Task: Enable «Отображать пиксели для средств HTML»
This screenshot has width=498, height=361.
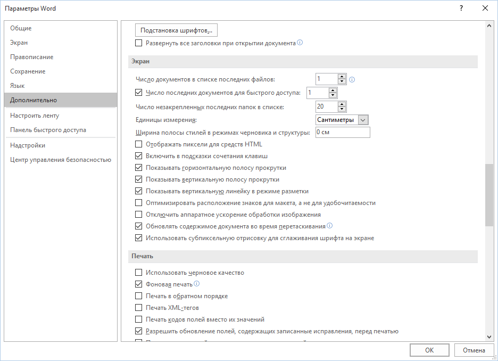Action: (x=139, y=144)
